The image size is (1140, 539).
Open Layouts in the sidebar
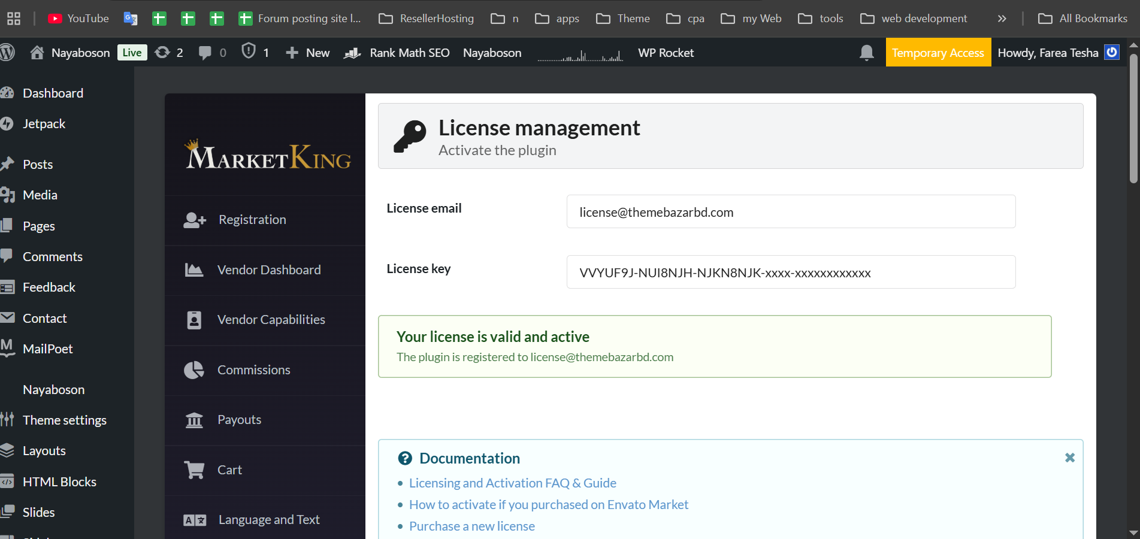[44, 450]
